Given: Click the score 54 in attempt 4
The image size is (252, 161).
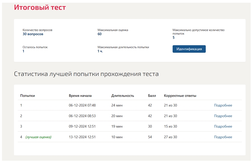Looking at the screenshot, I should [x=150, y=137].
